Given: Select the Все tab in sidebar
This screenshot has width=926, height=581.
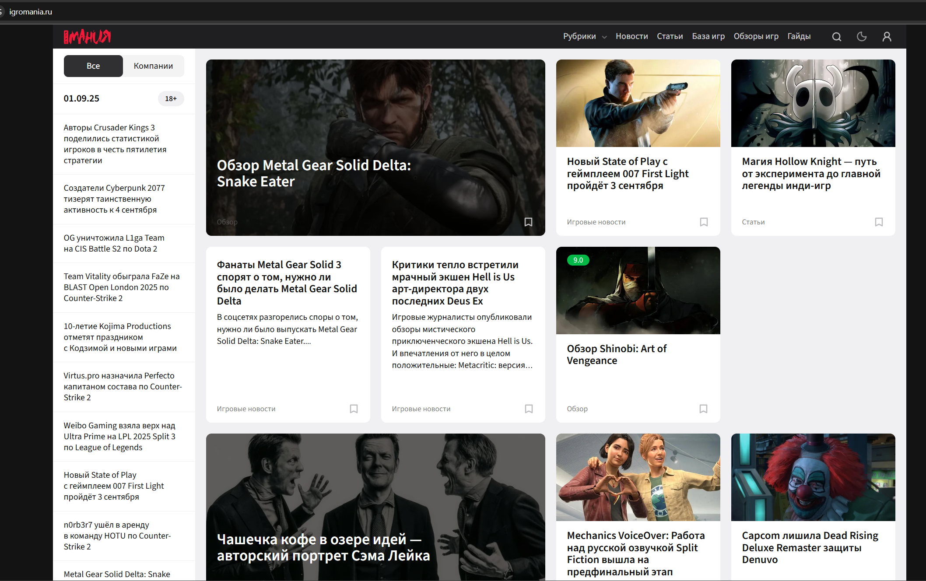Looking at the screenshot, I should pos(93,66).
